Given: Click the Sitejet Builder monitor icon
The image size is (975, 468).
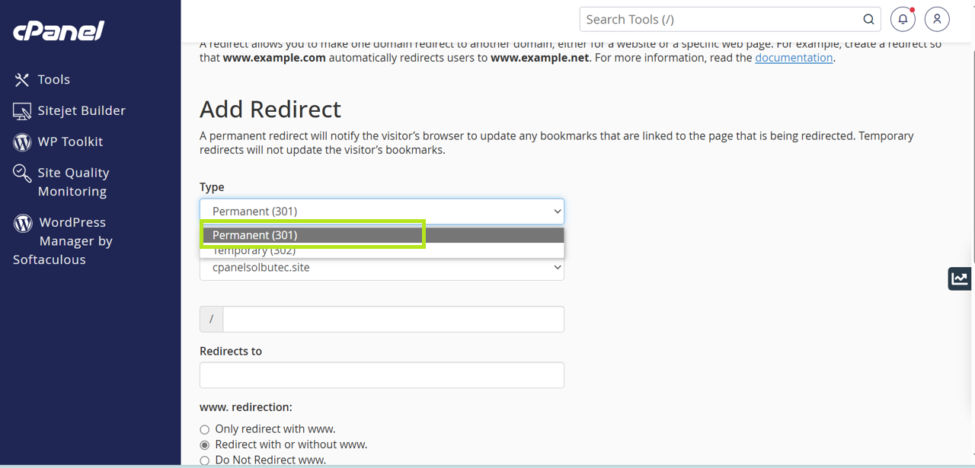Looking at the screenshot, I should pos(22,111).
